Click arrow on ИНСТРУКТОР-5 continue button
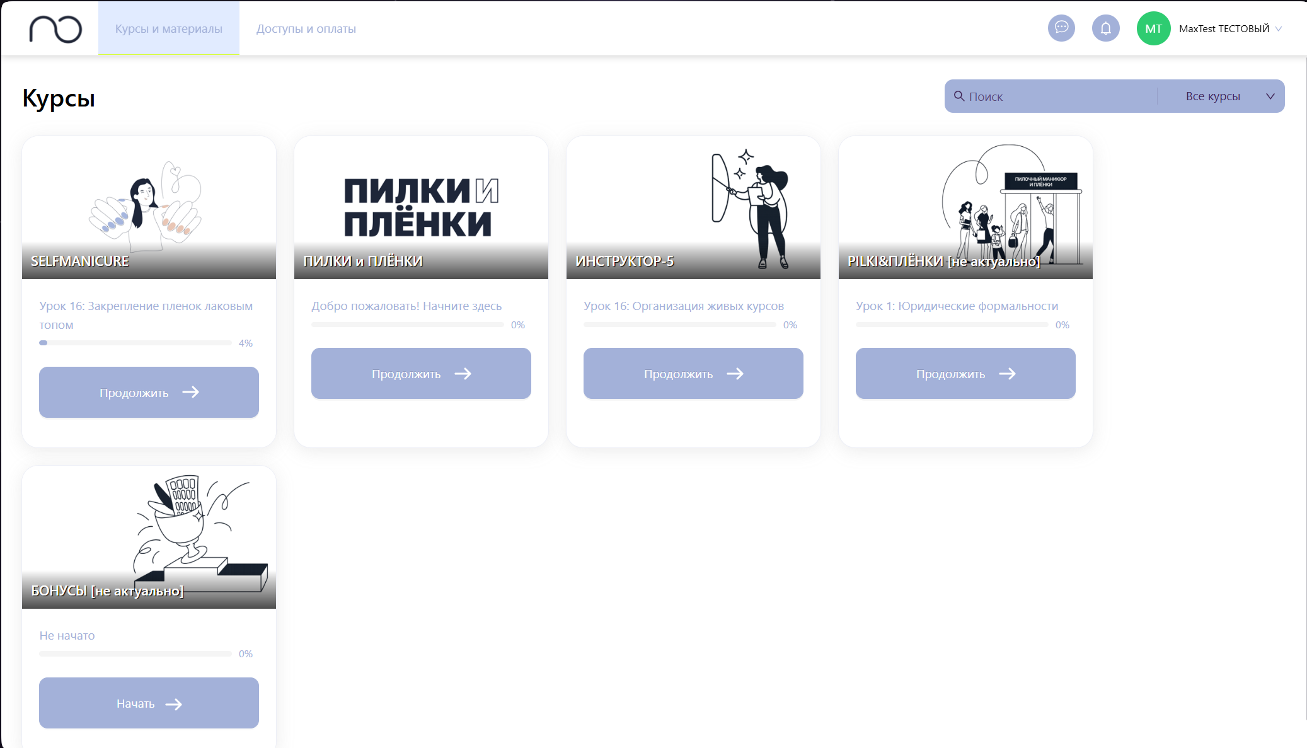Image resolution: width=1307 pixels, height=748 pixels. pos(735,374)
